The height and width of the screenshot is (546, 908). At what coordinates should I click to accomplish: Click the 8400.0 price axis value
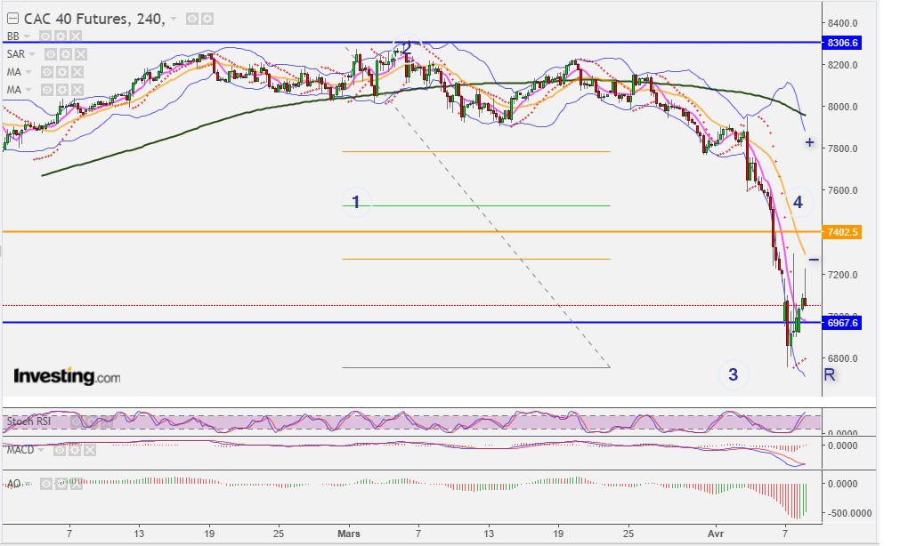point(842,23)
